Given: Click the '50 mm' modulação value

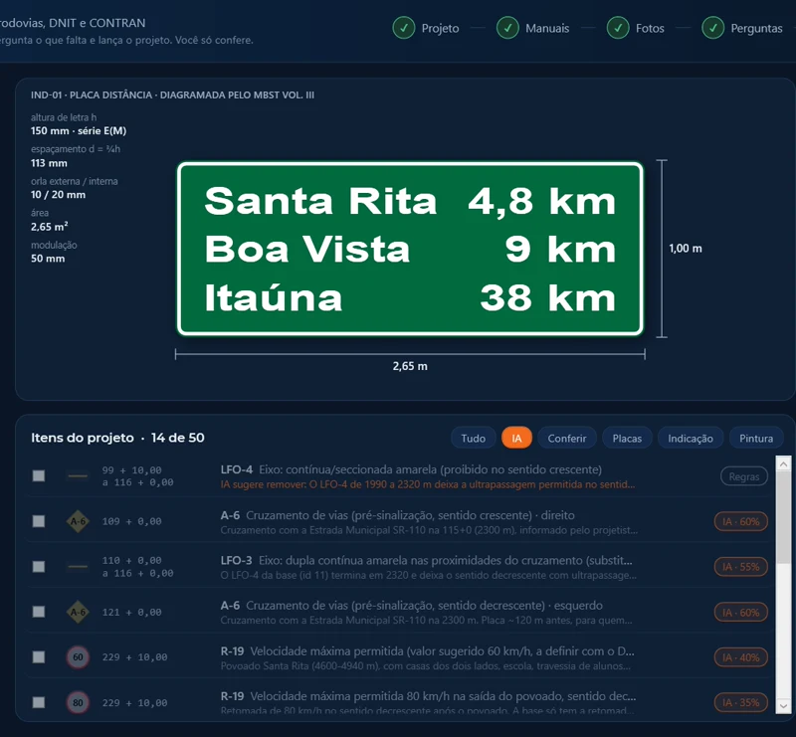Looking at the screenshot, I should click(48, 259).
